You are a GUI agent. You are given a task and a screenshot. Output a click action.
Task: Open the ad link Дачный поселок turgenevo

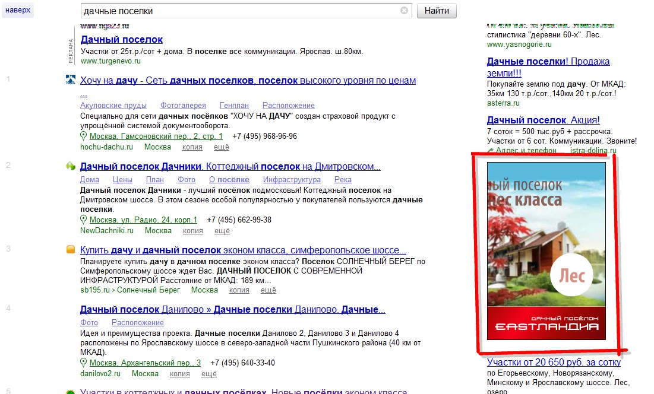tap(121, 40)
